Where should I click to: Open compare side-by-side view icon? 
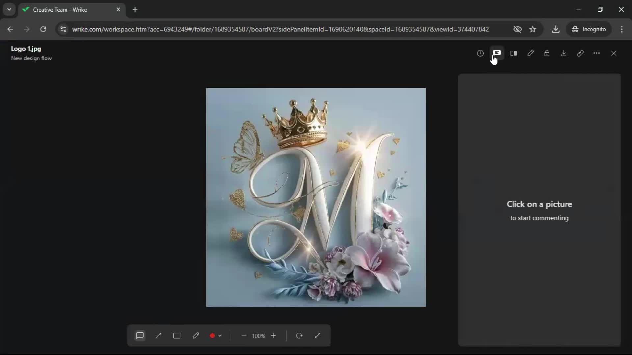coord(513,53)
